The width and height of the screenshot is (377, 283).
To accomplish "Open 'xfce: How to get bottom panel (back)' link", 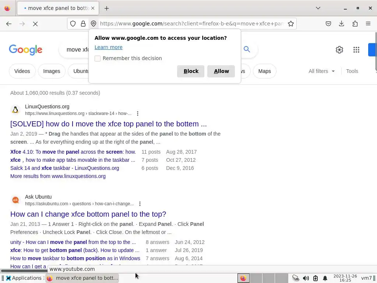I will [x=75, y=250].
